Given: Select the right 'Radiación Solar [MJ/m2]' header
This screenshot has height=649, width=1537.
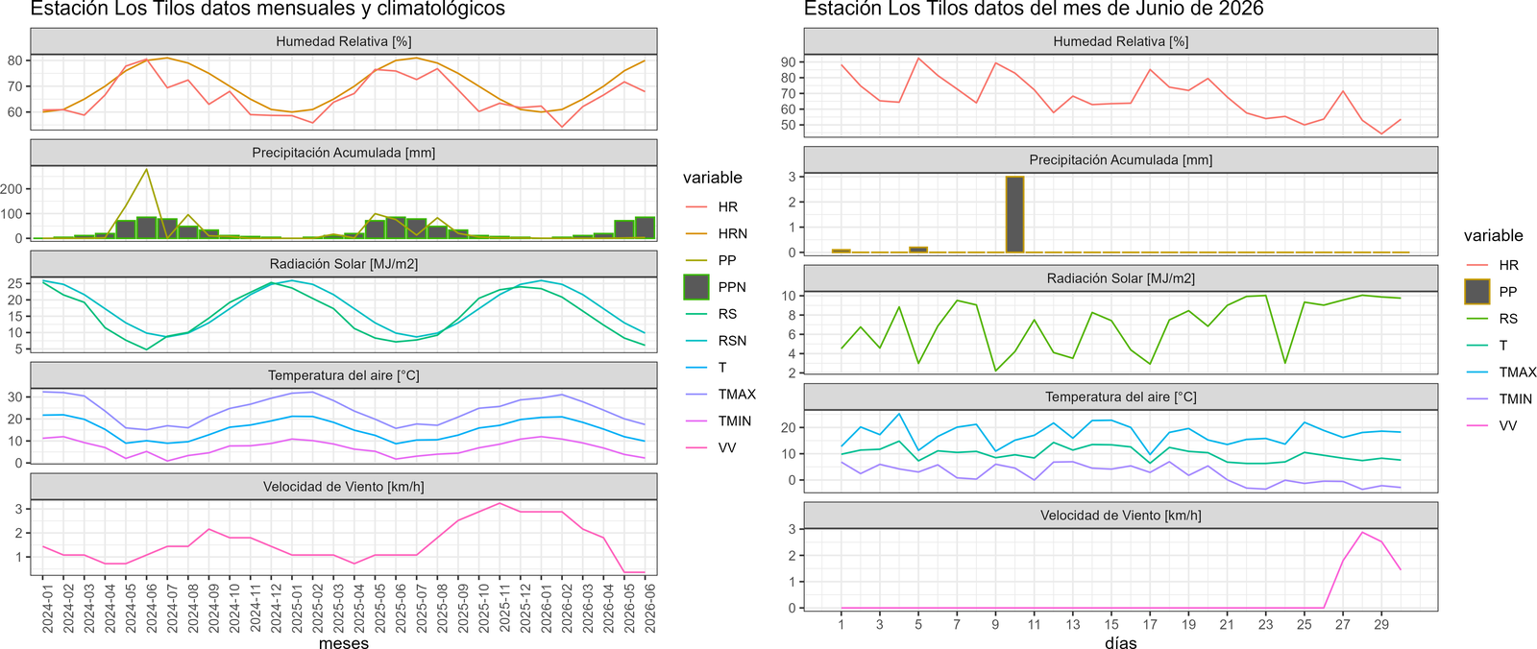Looking at the screenshot, I should [x=1121, y=278].
